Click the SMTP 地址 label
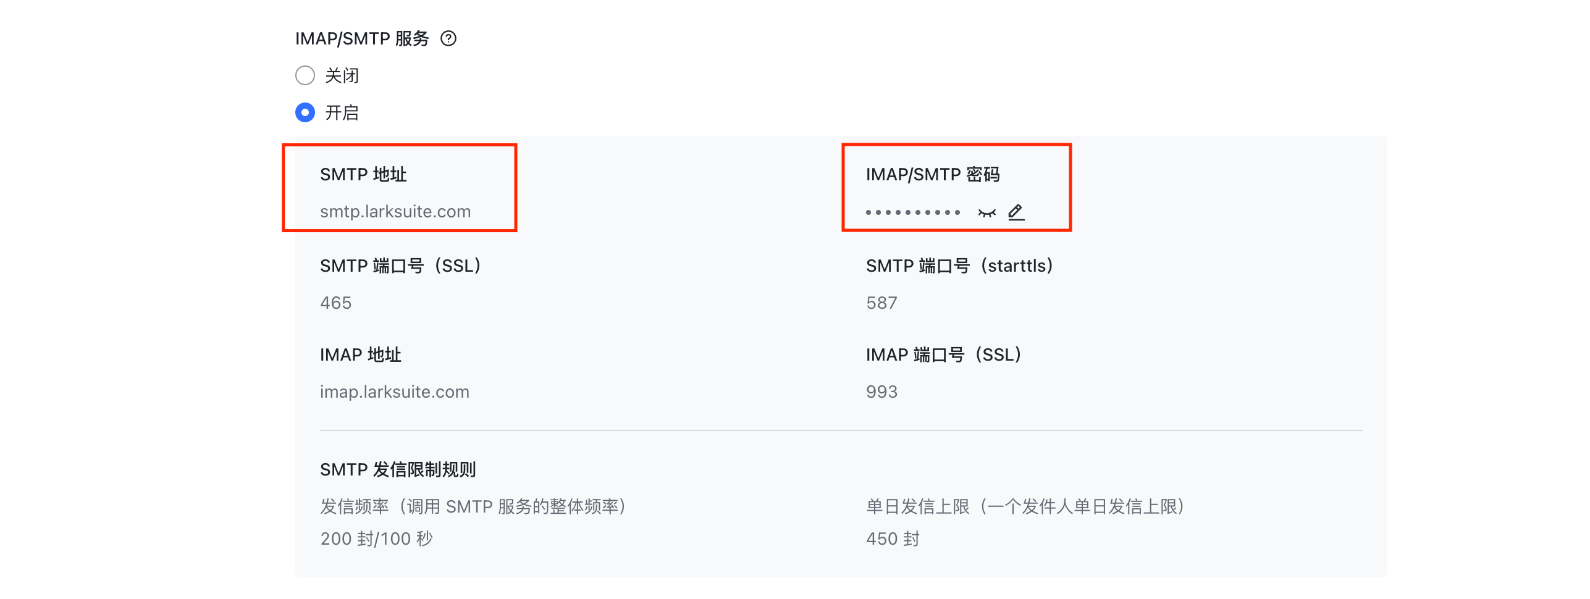 (363, 175)
